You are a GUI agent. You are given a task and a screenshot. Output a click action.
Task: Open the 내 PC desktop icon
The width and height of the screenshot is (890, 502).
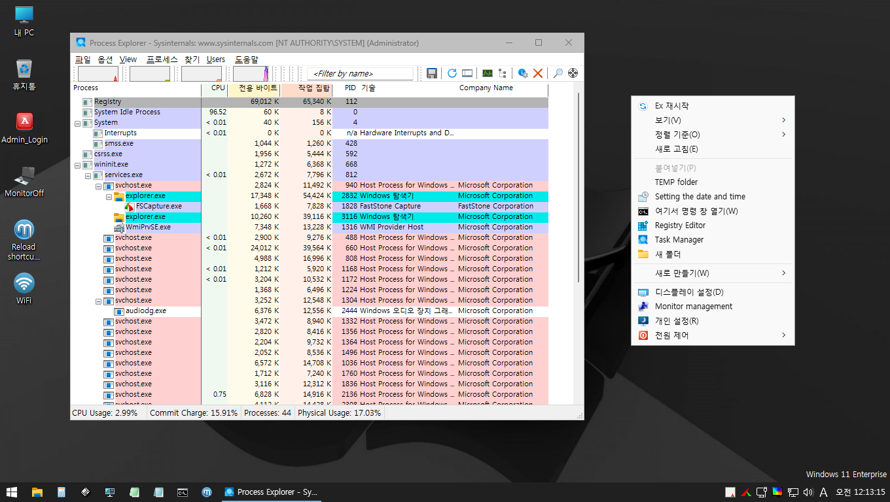pyautogui.click(x=24, y=22)
